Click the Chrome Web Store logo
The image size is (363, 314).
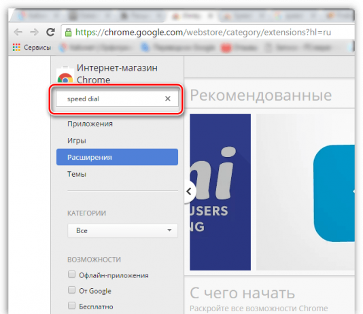65,75
